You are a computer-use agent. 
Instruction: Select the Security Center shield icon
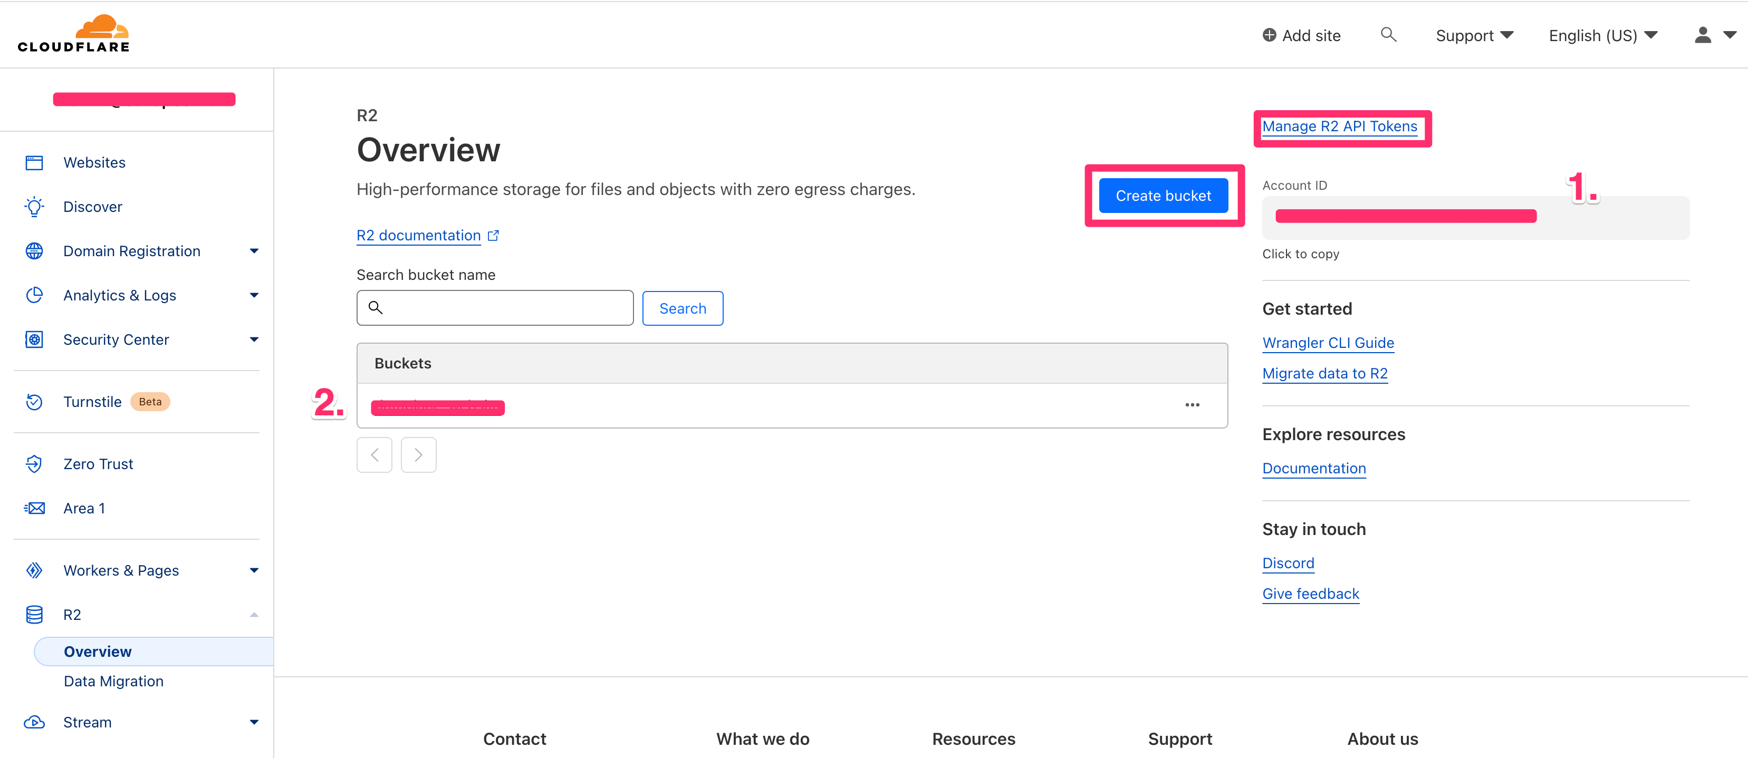point(34,339)
